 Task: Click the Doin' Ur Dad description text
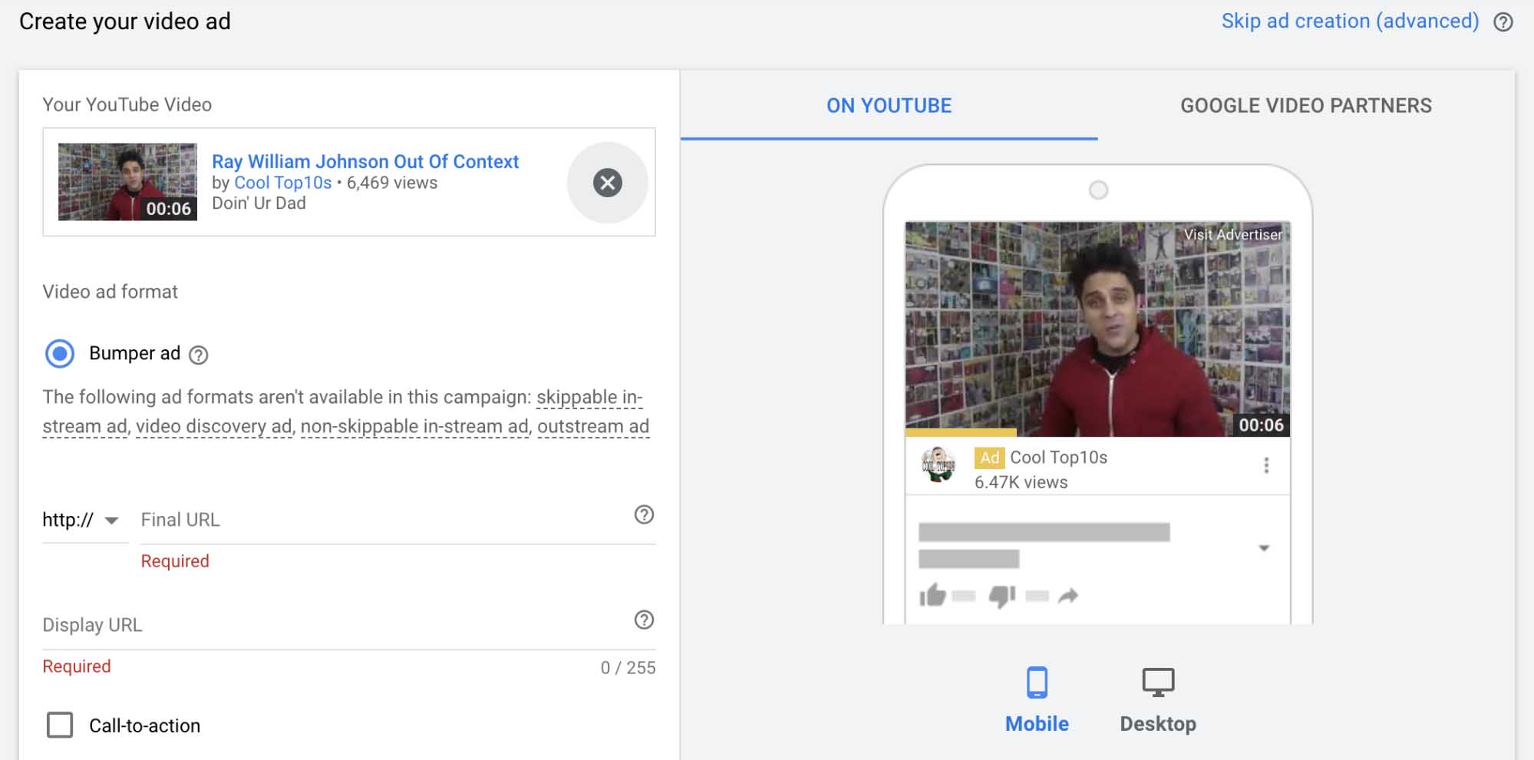pyautogui.click(x=259, y=203)
